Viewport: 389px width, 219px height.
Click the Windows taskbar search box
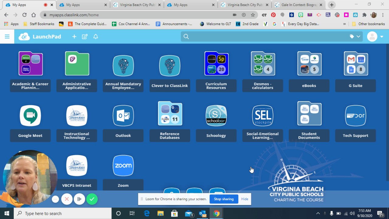click(x=63, y=213)
